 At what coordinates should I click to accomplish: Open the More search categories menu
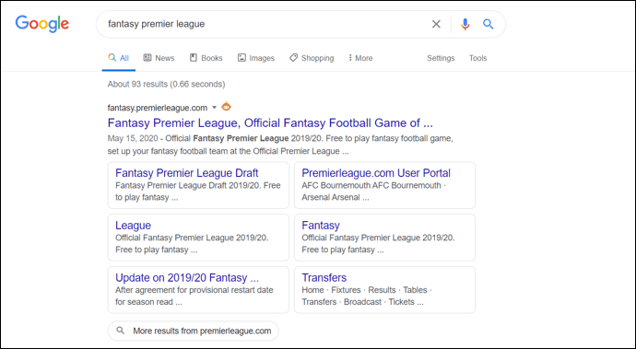coord(360,58)
